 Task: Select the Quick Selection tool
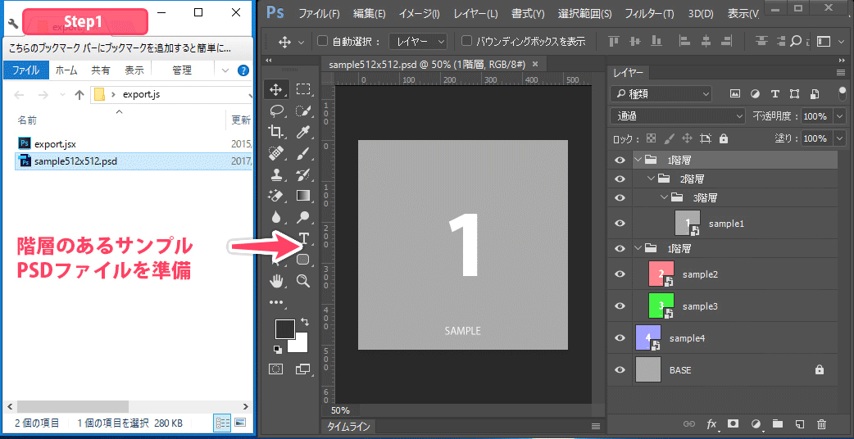(303, 111)
